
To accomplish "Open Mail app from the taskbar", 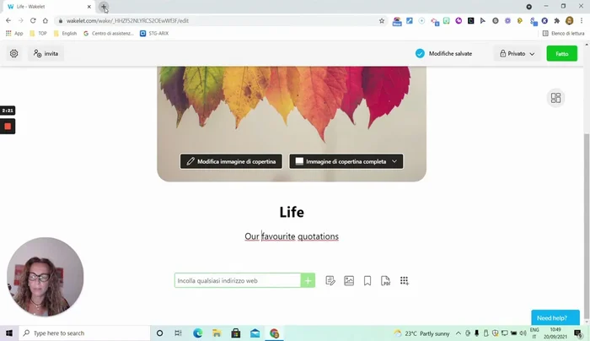I will click(255, 333).
